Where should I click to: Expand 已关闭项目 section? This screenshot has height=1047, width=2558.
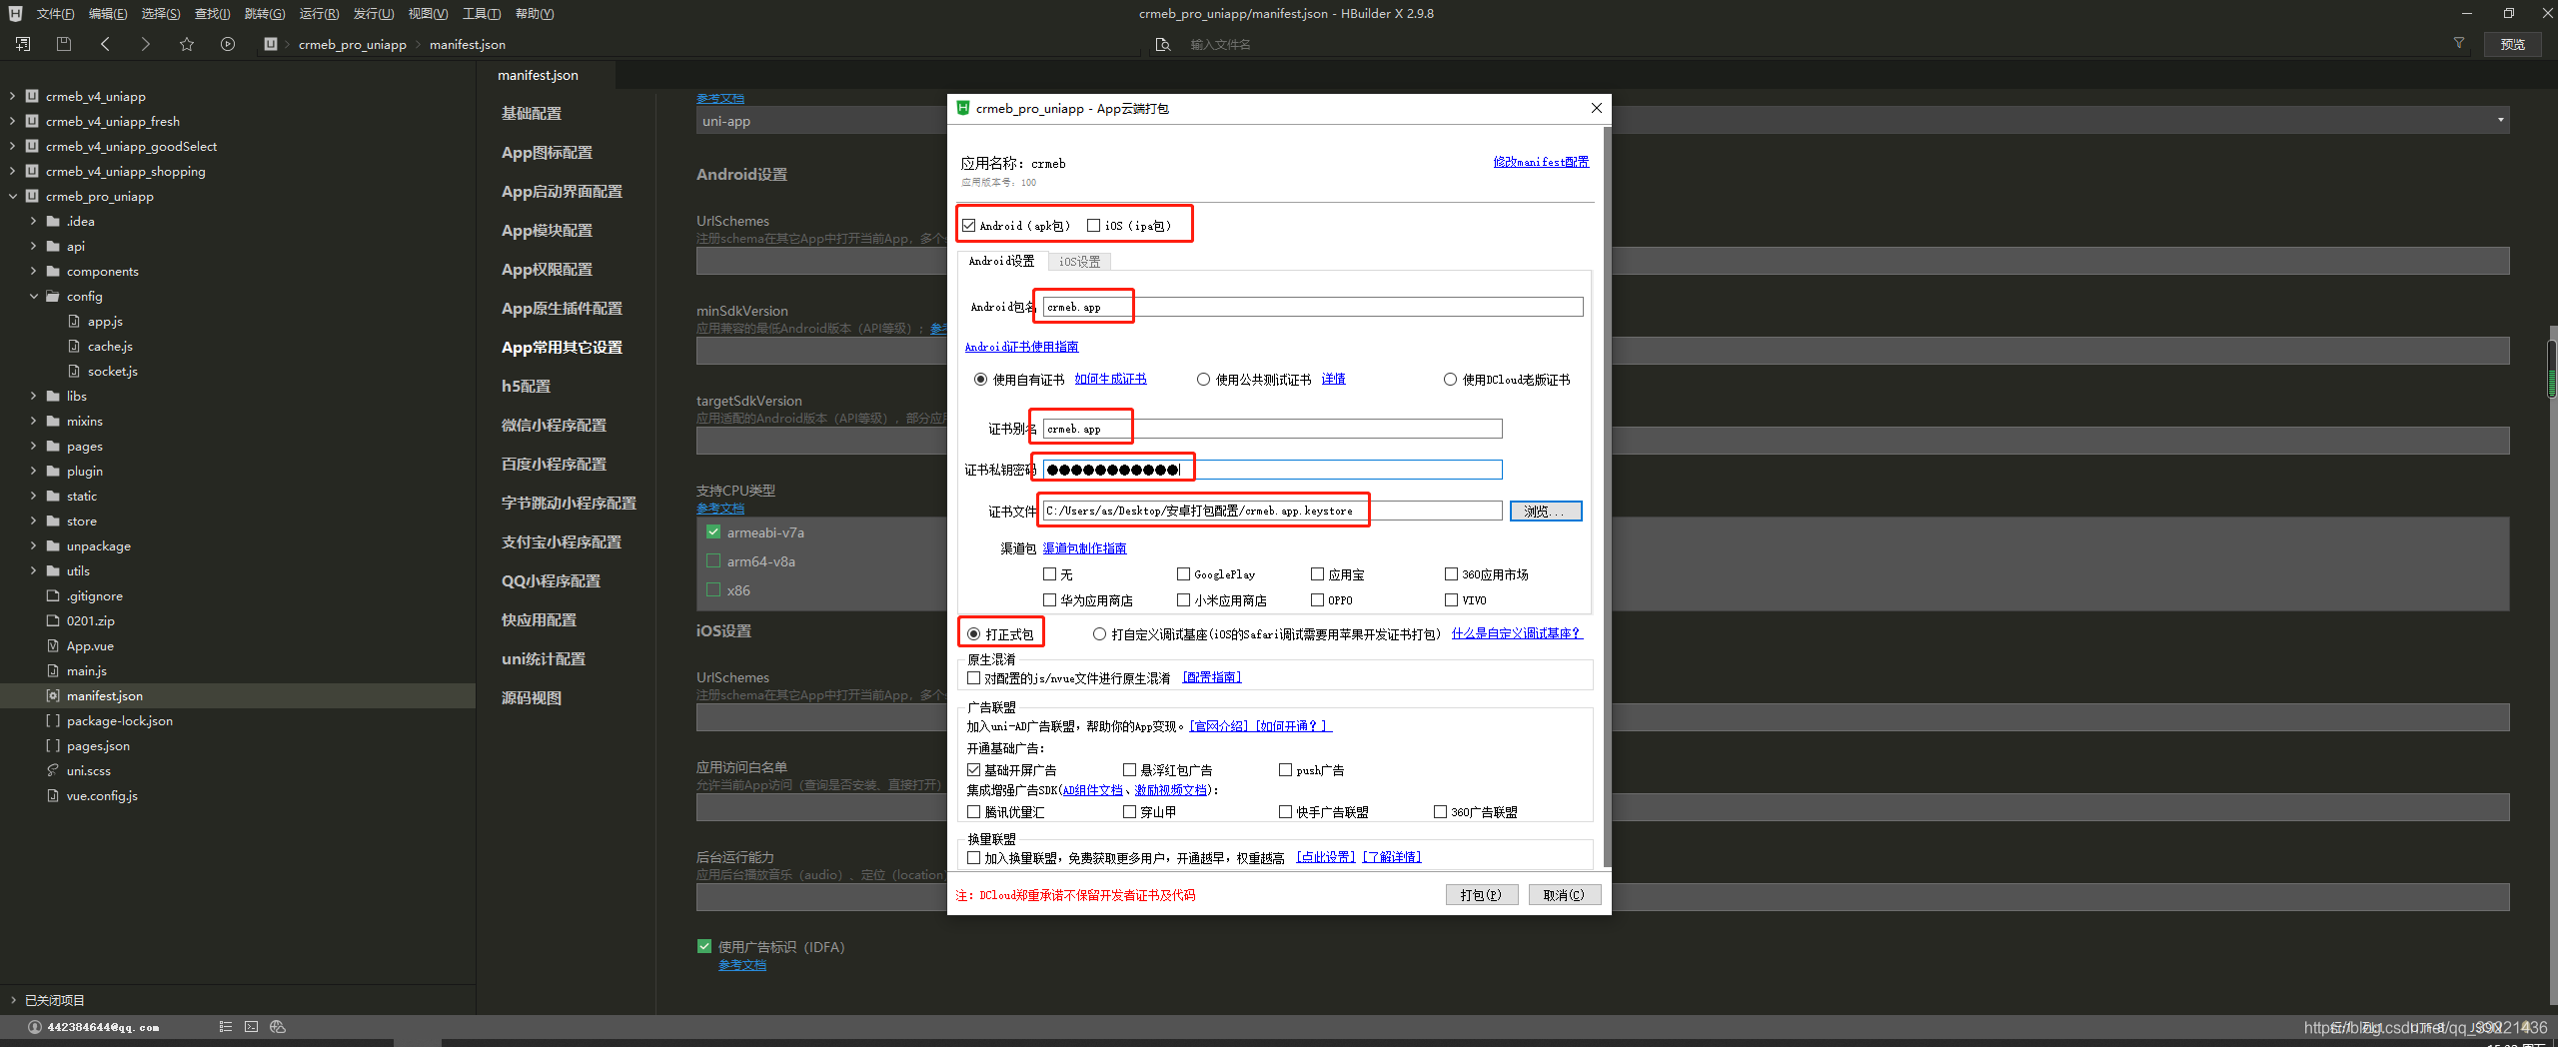click(x=12, y=1000)
